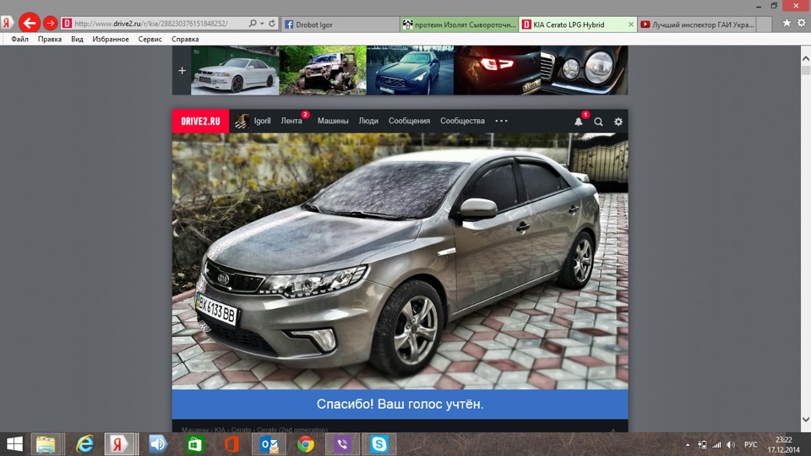811x456 pixels.
Task: Open notifications bell icon
Action: click(x=578, y=122)
